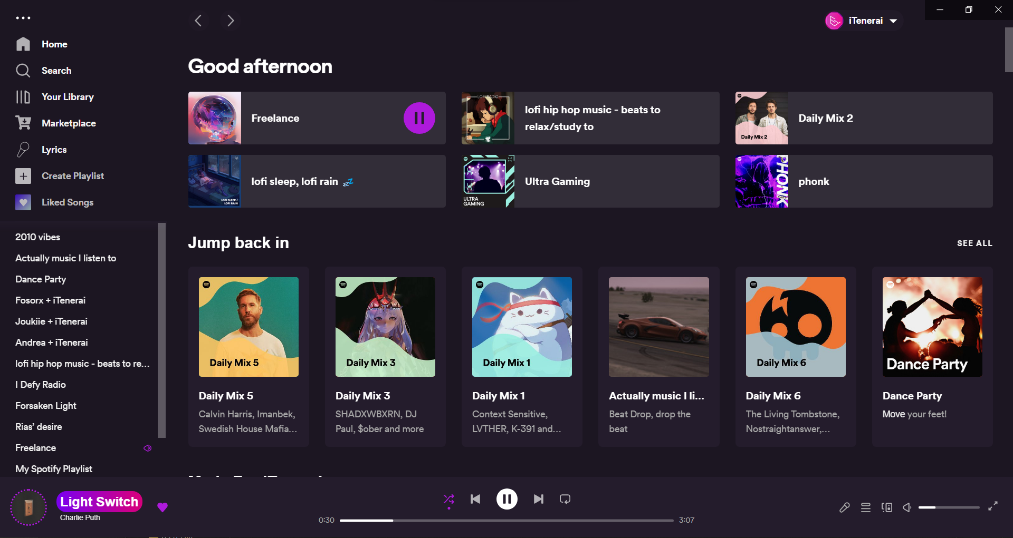Open the three-dots app menu

point(23,18)
